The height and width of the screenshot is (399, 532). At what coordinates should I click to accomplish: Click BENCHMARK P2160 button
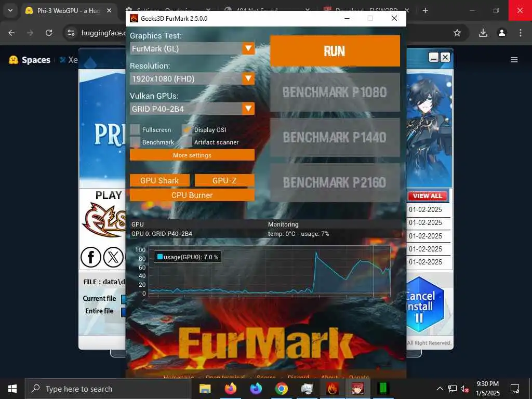pyautogui.click(x=335, y=182)
